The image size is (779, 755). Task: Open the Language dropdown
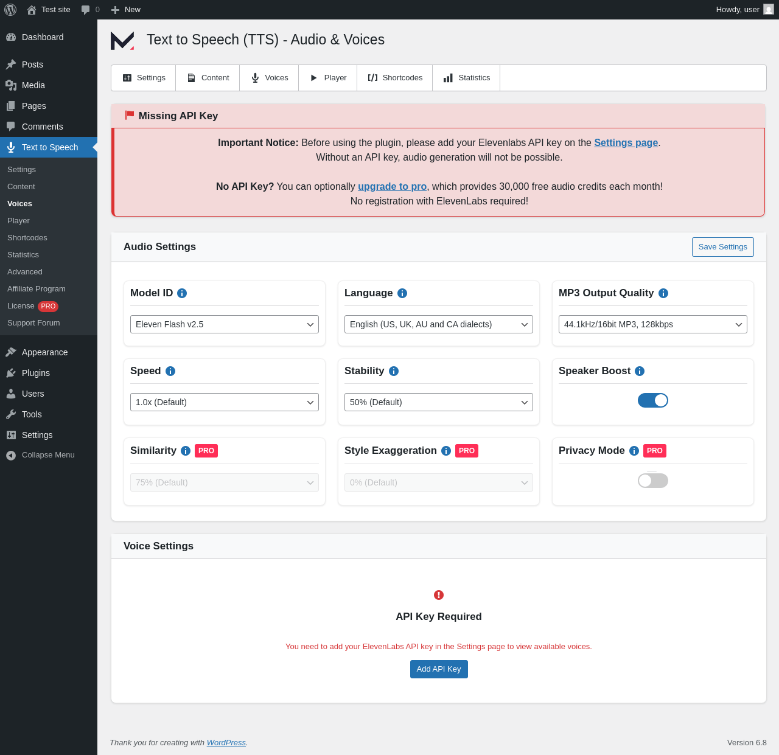[439, 324]
